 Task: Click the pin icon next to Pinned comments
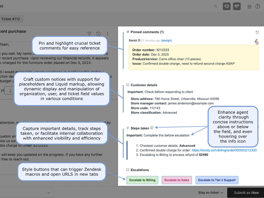(x=128, y=32)
